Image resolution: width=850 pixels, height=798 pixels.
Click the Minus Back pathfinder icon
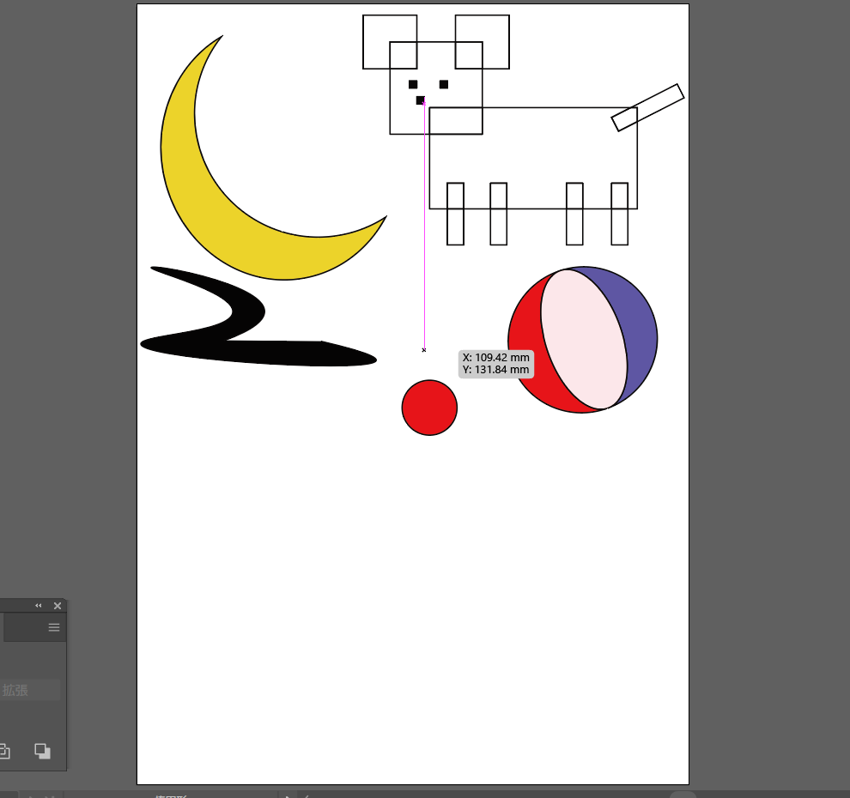[x=42, y=751]
